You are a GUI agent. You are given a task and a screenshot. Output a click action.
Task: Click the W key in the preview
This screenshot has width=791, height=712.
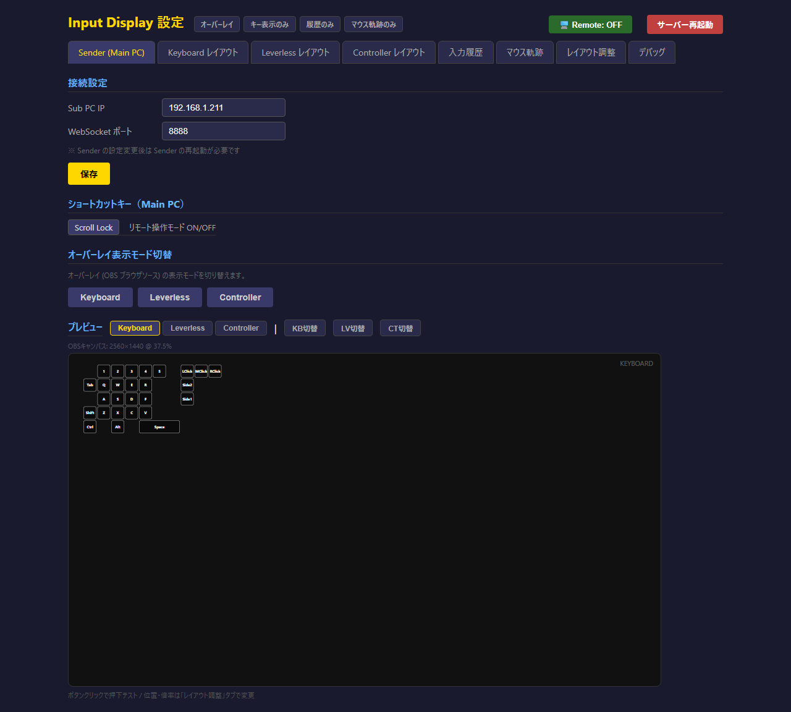[117, 385]
